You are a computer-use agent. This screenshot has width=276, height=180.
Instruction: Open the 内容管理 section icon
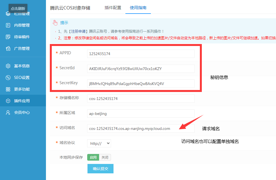[8, 25]
